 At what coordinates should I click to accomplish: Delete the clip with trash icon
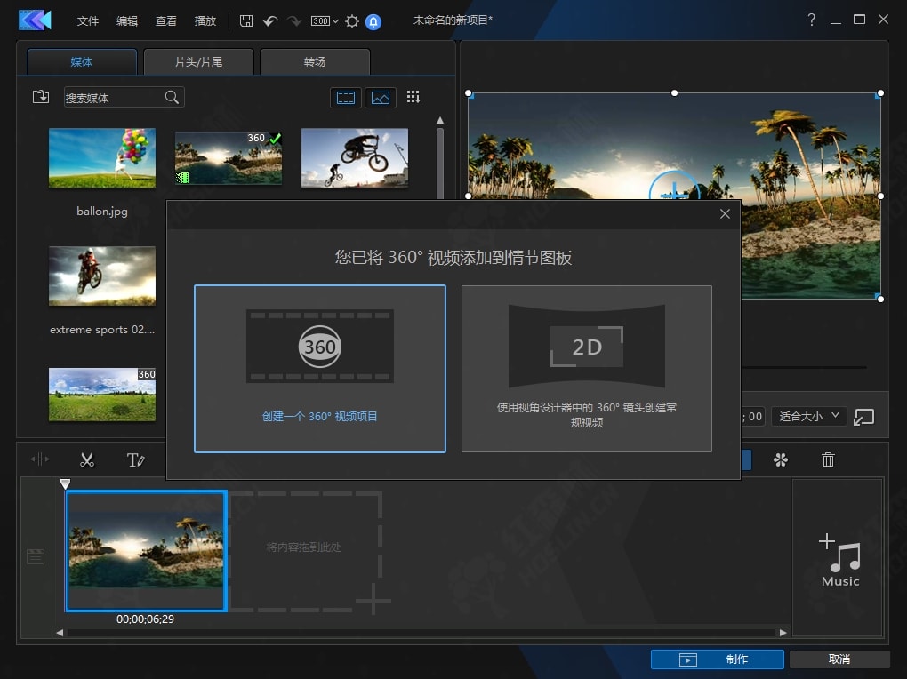pos(828,459)
